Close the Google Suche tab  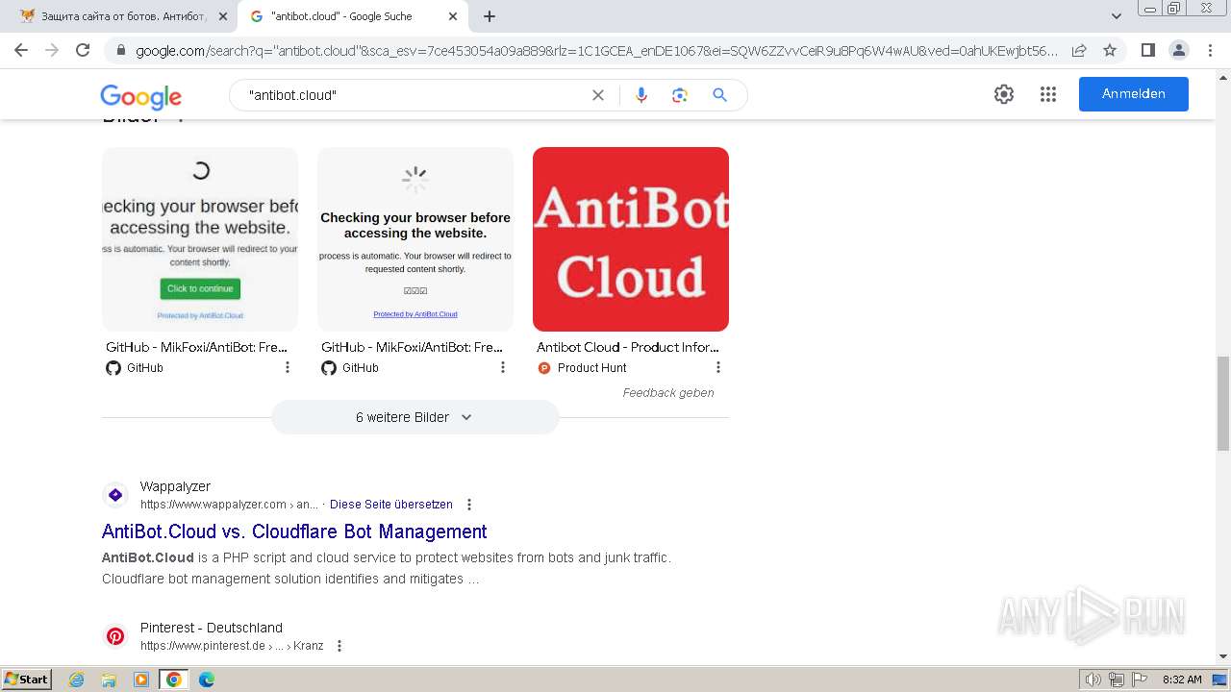tap(453, 16)
